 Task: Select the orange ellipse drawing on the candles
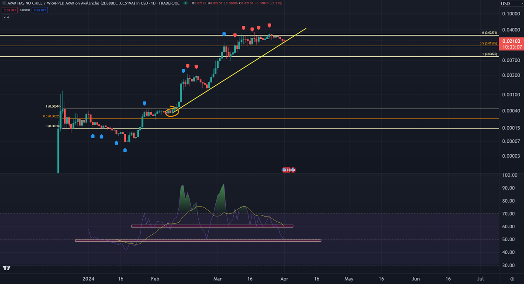[x=172, y=111]
